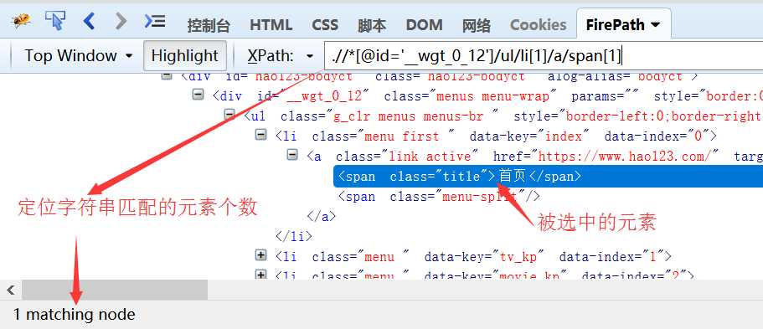Switch to the Cookies tab
Image resolution: width=763 pixels, height=329 pixels.
[x=539, y=25]
